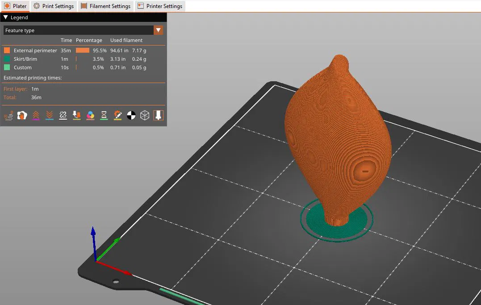The image size is (481, 305).
Task: Open the Feature type dropdown arrow
Action: 158,30
